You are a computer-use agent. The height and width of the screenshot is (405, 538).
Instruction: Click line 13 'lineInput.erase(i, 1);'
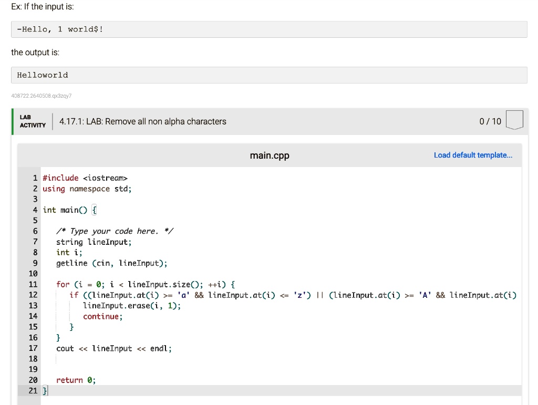(x=132, y=306)
